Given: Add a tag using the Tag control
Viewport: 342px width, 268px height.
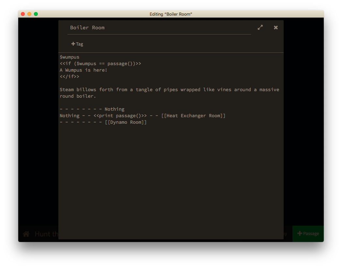Looking at the screenshot, I should pos(77,44).
